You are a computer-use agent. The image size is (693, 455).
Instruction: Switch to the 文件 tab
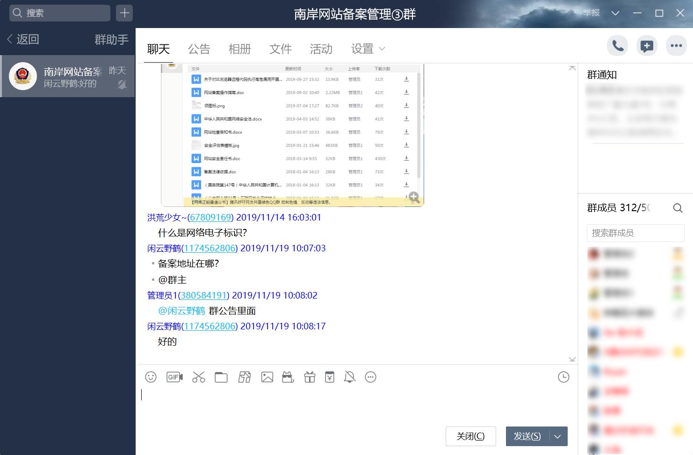tap(281, 49)
